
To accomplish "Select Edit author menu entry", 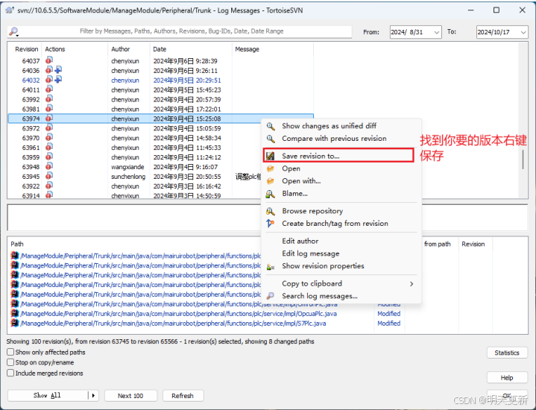I will point(300,241).
